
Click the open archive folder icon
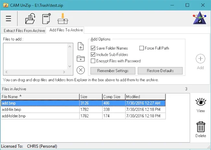(x=30, y=19)
